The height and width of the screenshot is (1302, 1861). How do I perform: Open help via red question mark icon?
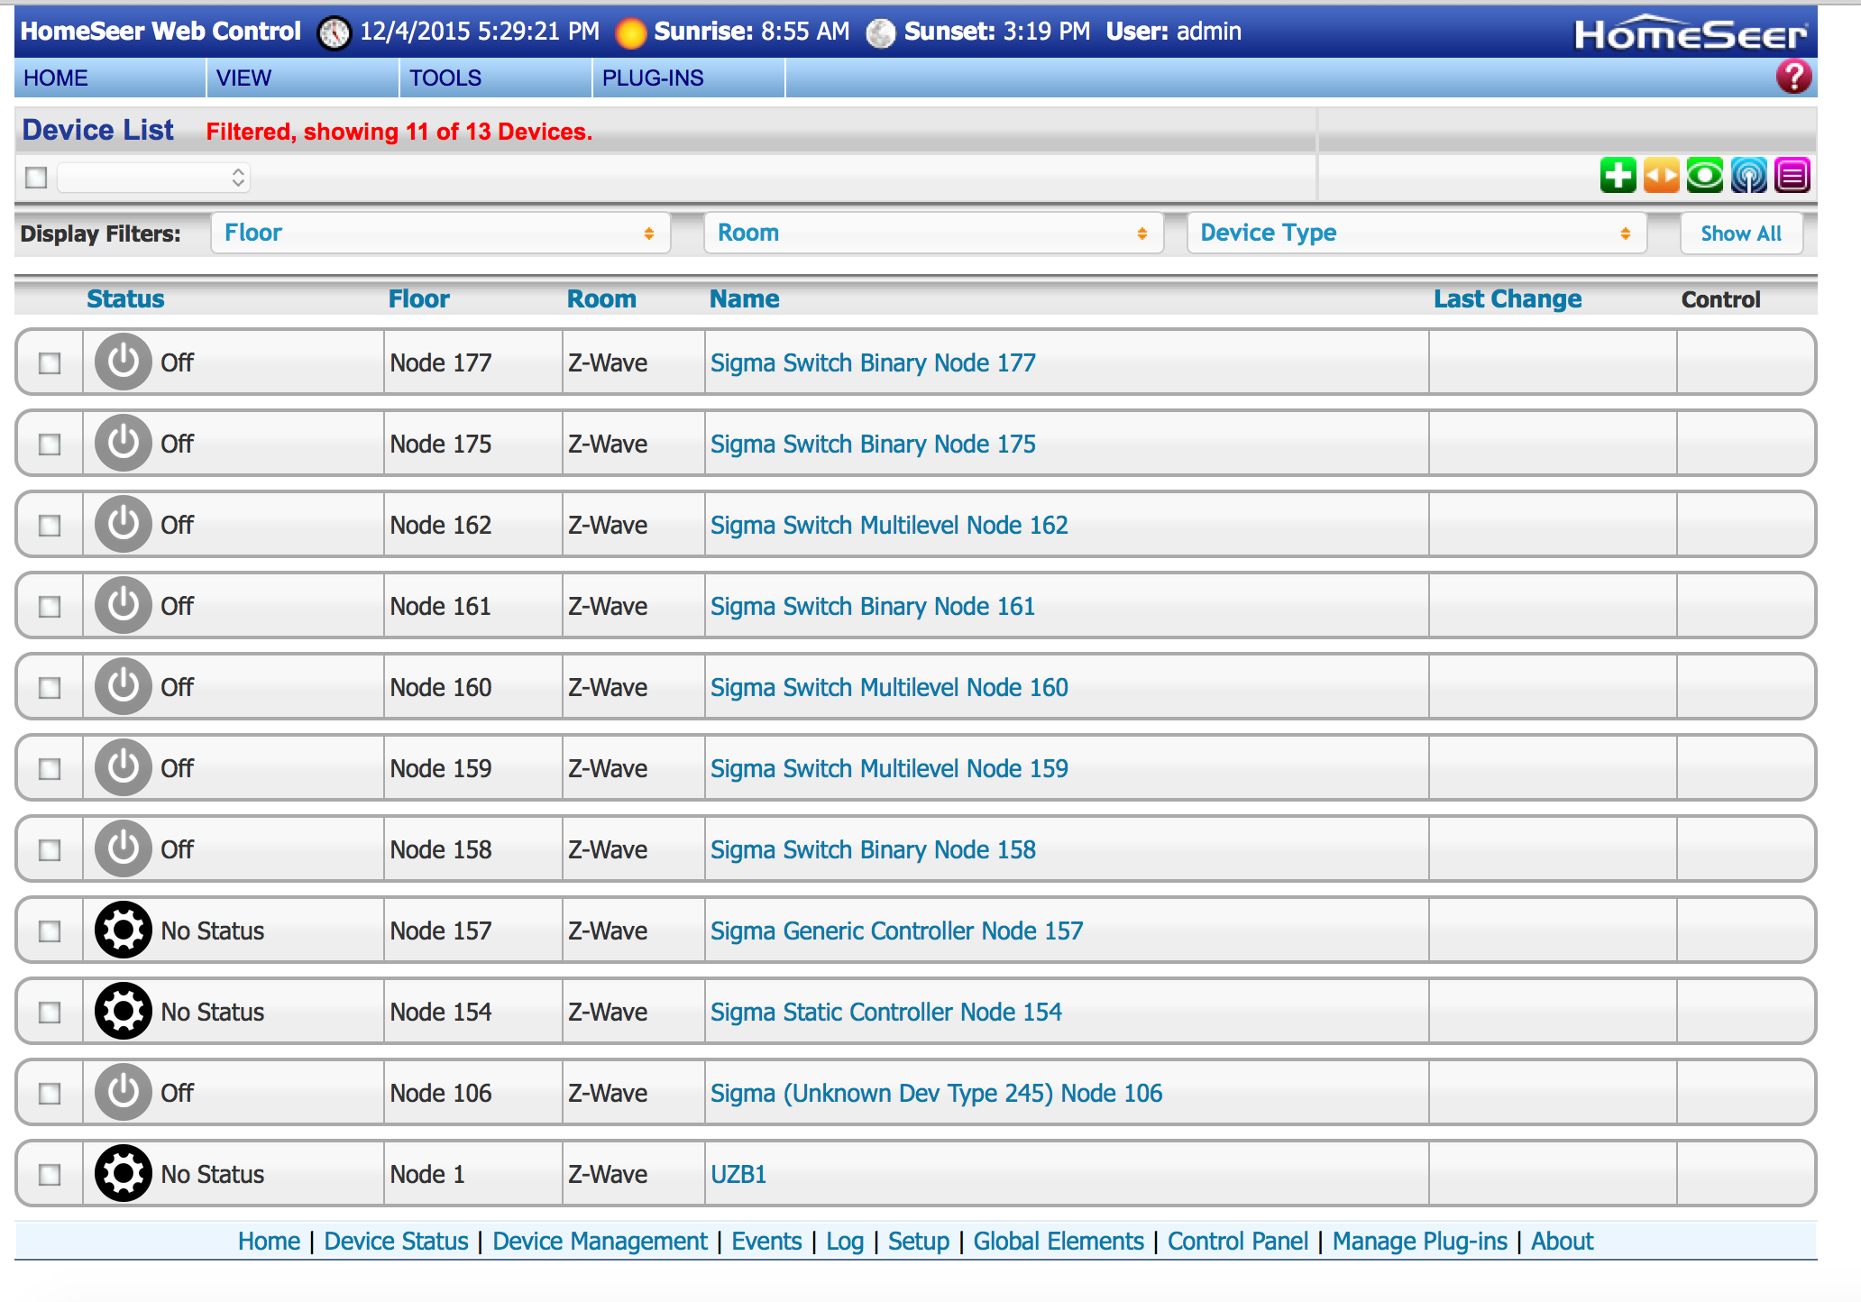coord(1793,77)
